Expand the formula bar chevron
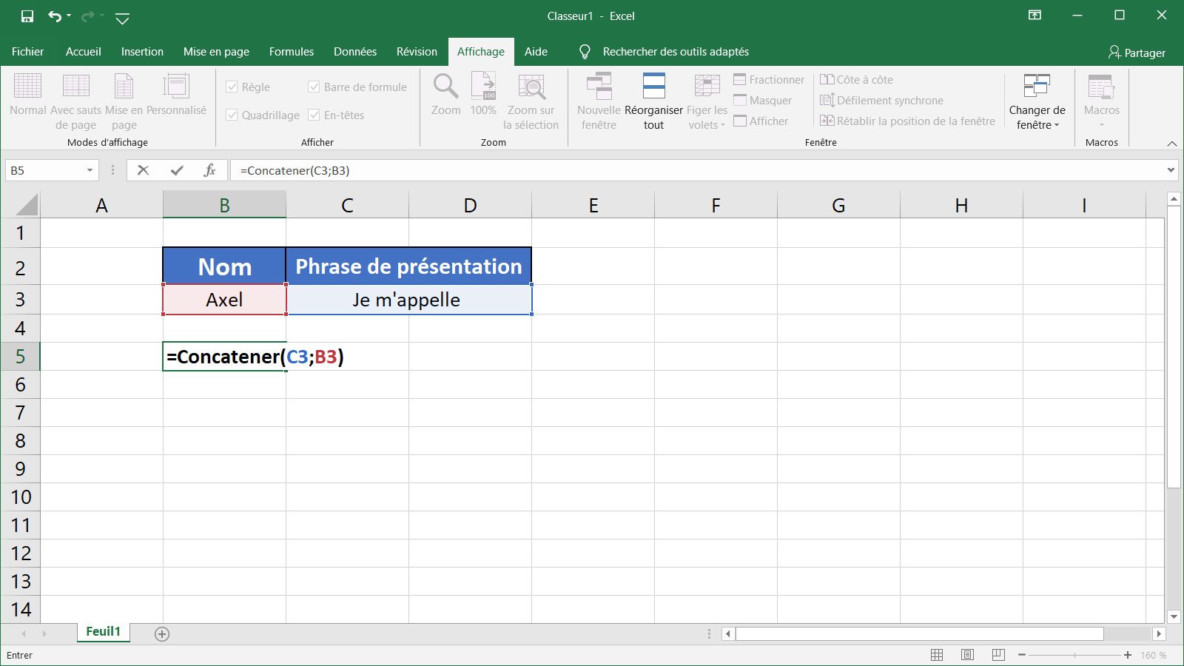Image resolution: width=1184 pixels, height=666 pixels. click(x=1171, y=170)
